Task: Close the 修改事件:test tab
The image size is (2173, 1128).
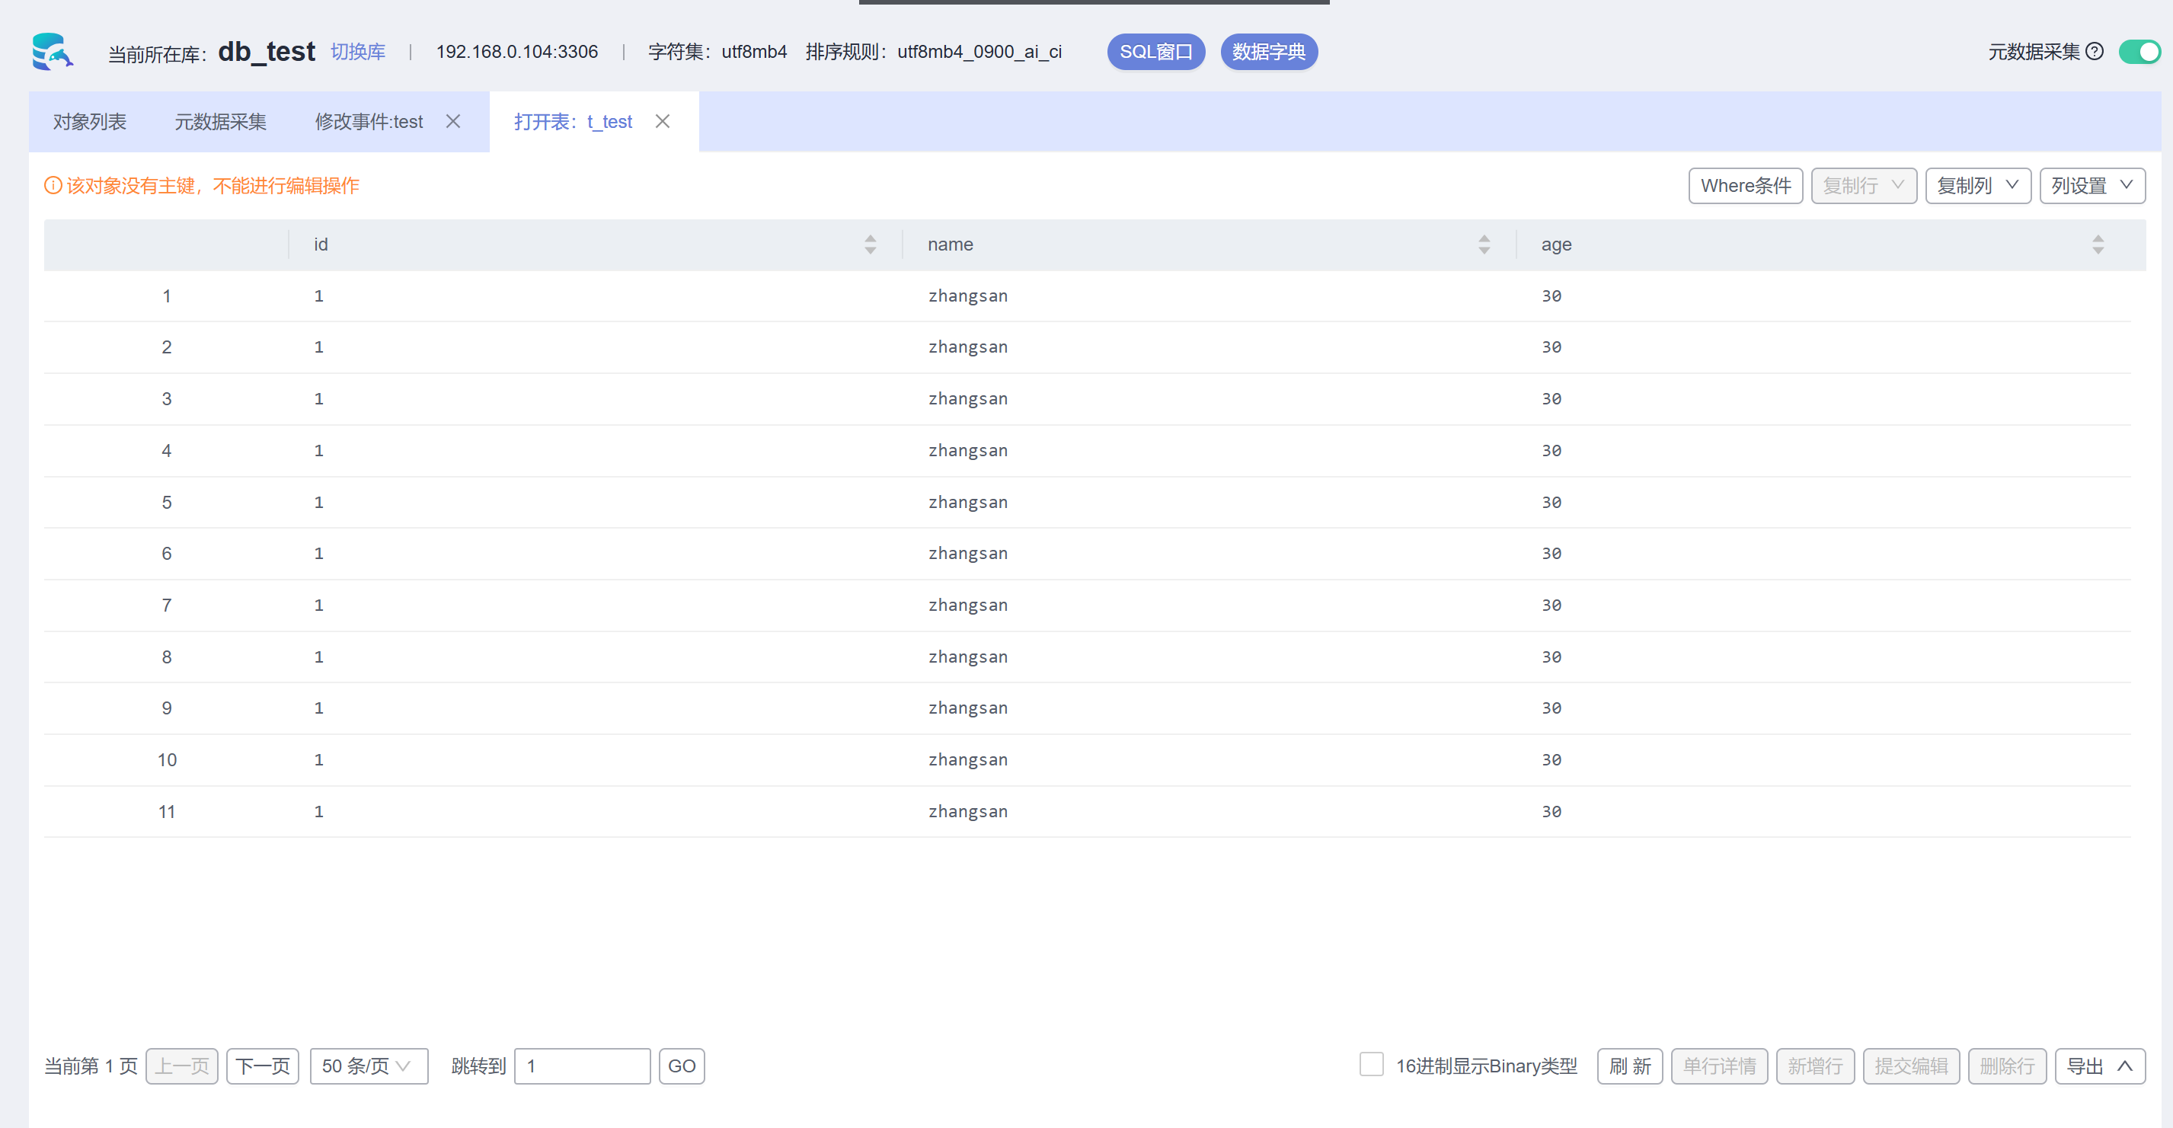Action: [453, 122]
